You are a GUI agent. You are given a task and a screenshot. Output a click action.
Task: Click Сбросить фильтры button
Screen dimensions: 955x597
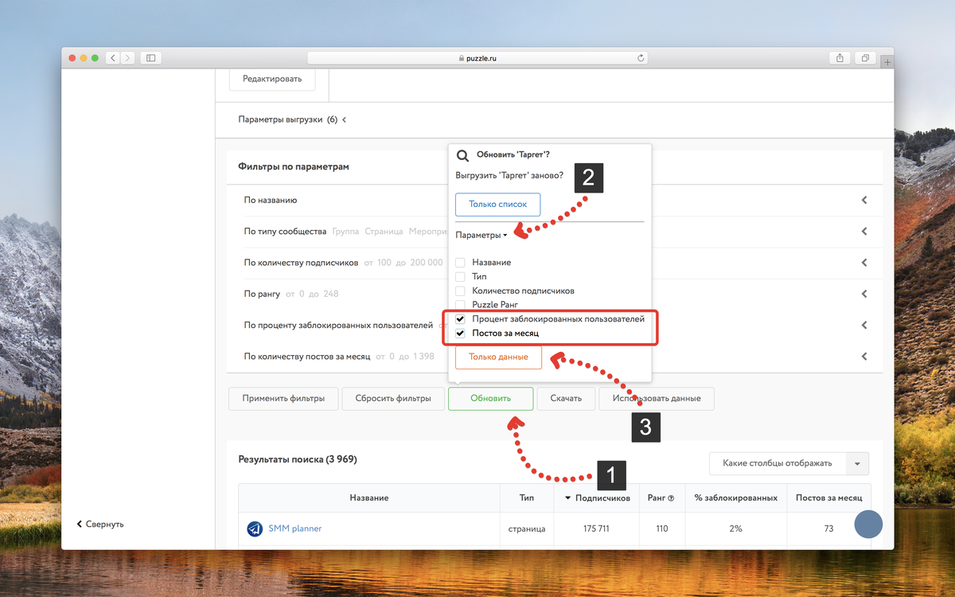pyautogui.click(x=393, y=399)
